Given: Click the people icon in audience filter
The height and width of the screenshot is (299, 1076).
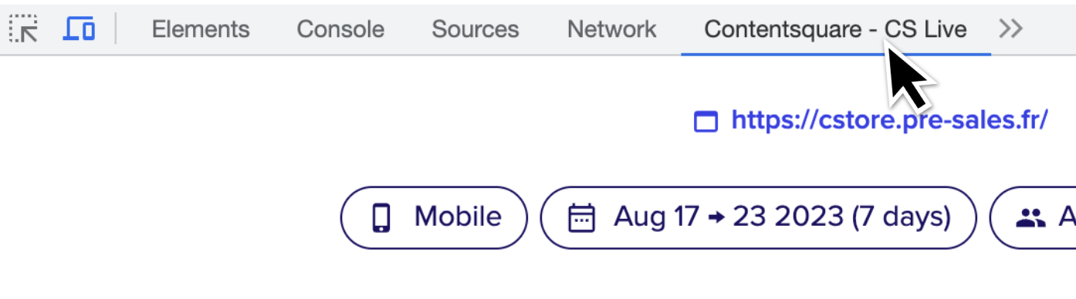Looking at the screenshot, I should click(x=1030, y=219).
